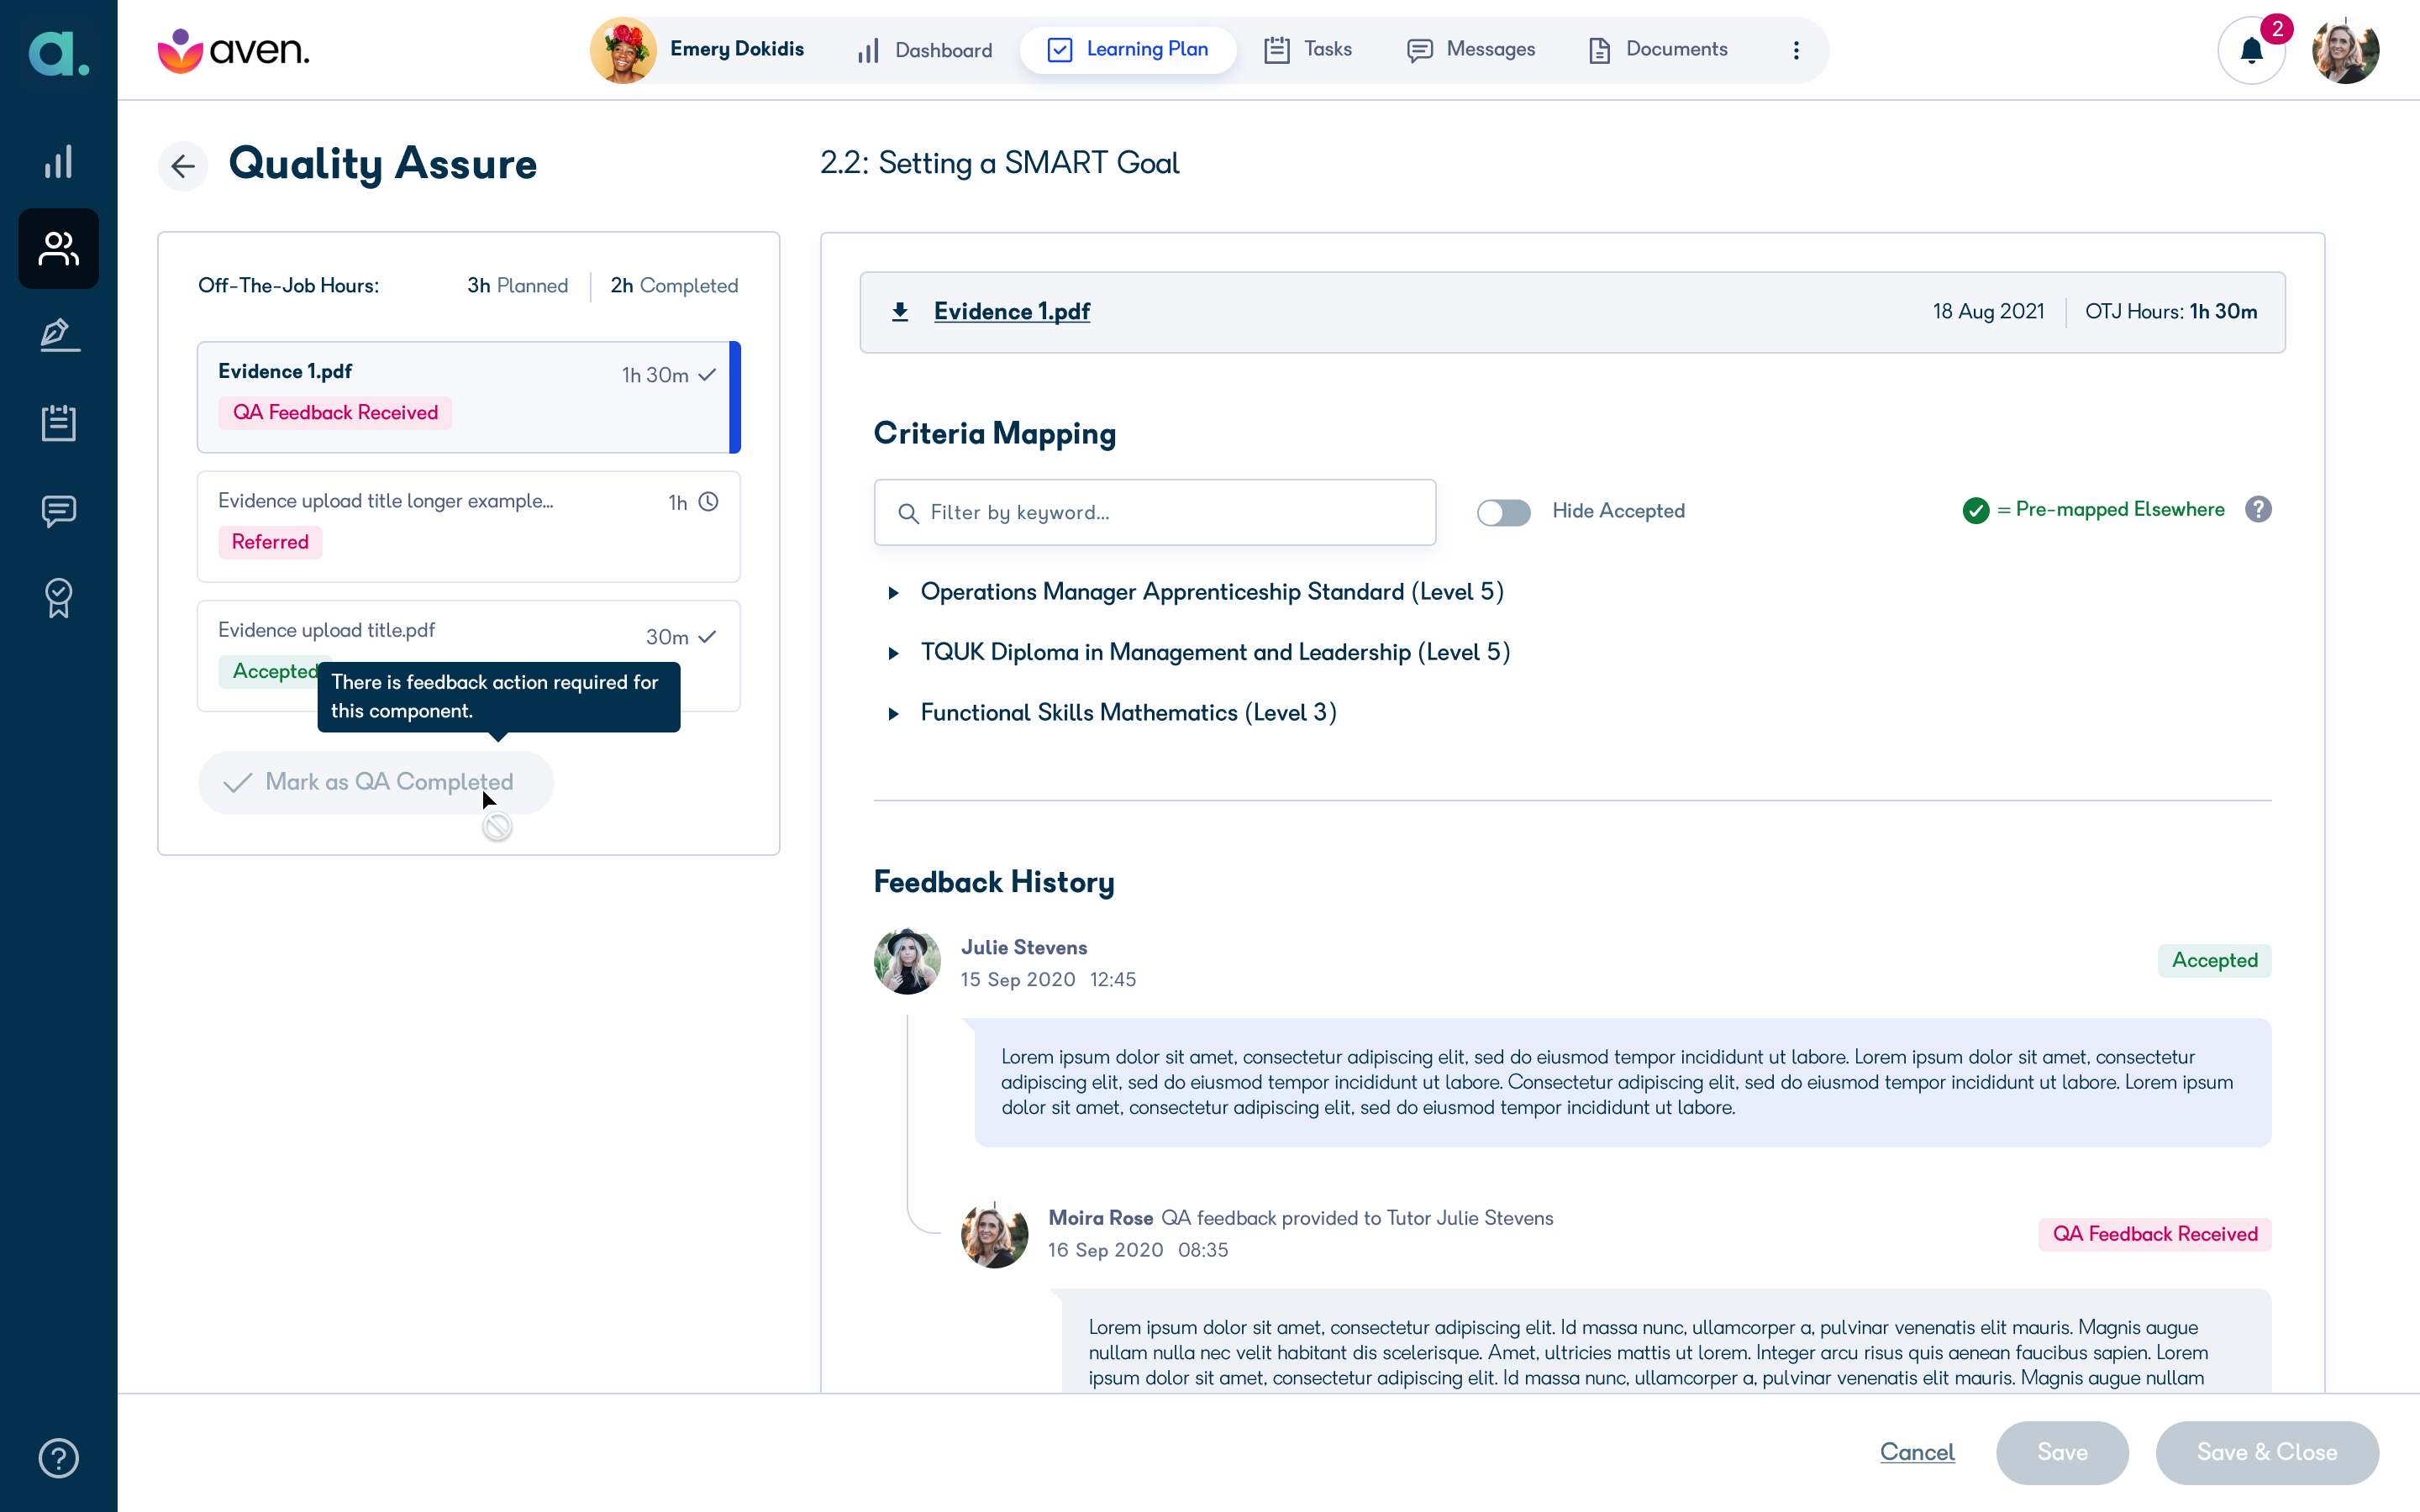Open the help question mark in sidebar

[59, 1457]
